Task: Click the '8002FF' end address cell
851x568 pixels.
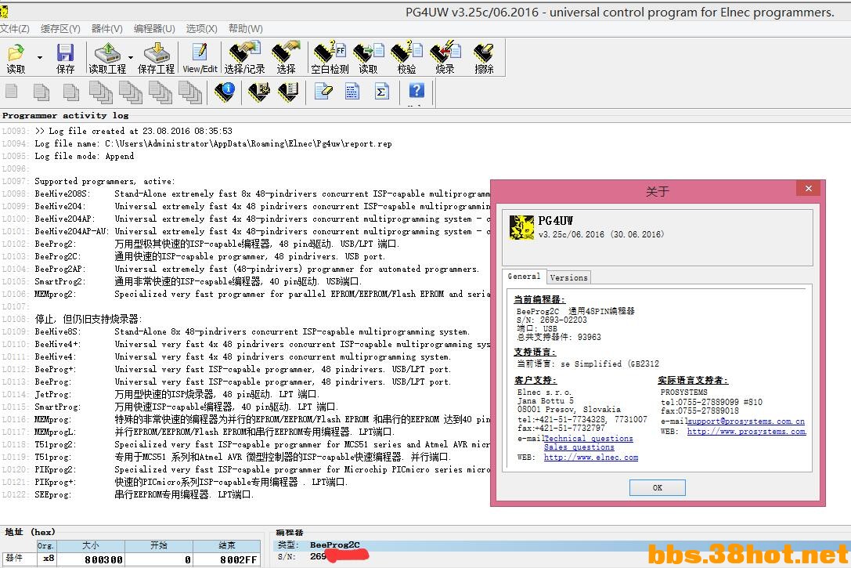Action: [226, 559]
